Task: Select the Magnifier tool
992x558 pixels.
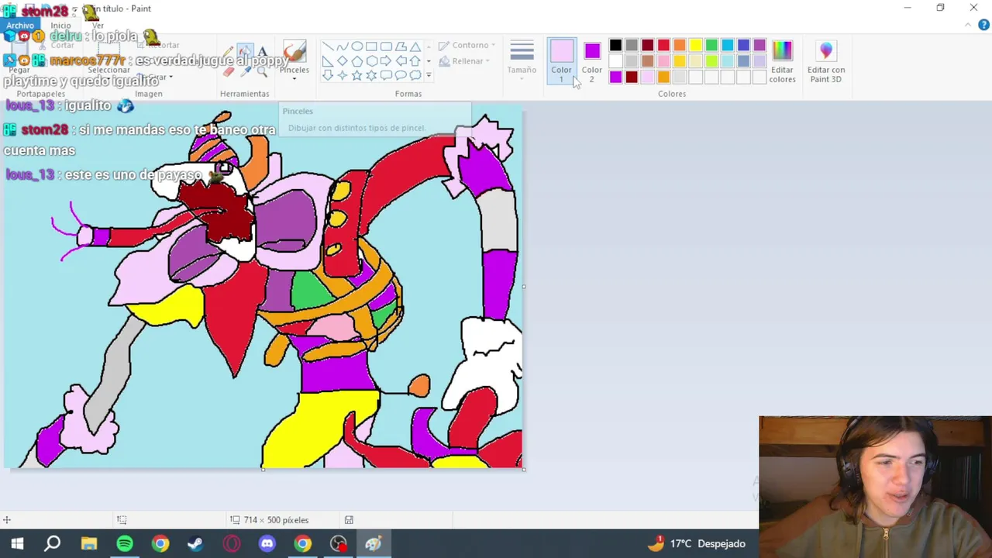Action: (262, 71)
